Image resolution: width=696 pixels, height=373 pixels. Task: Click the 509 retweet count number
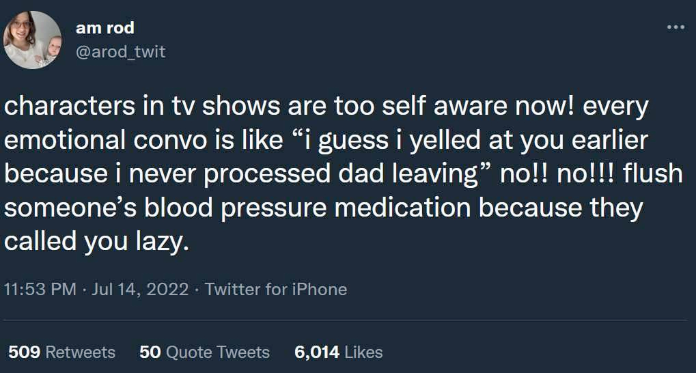(24, 352)
